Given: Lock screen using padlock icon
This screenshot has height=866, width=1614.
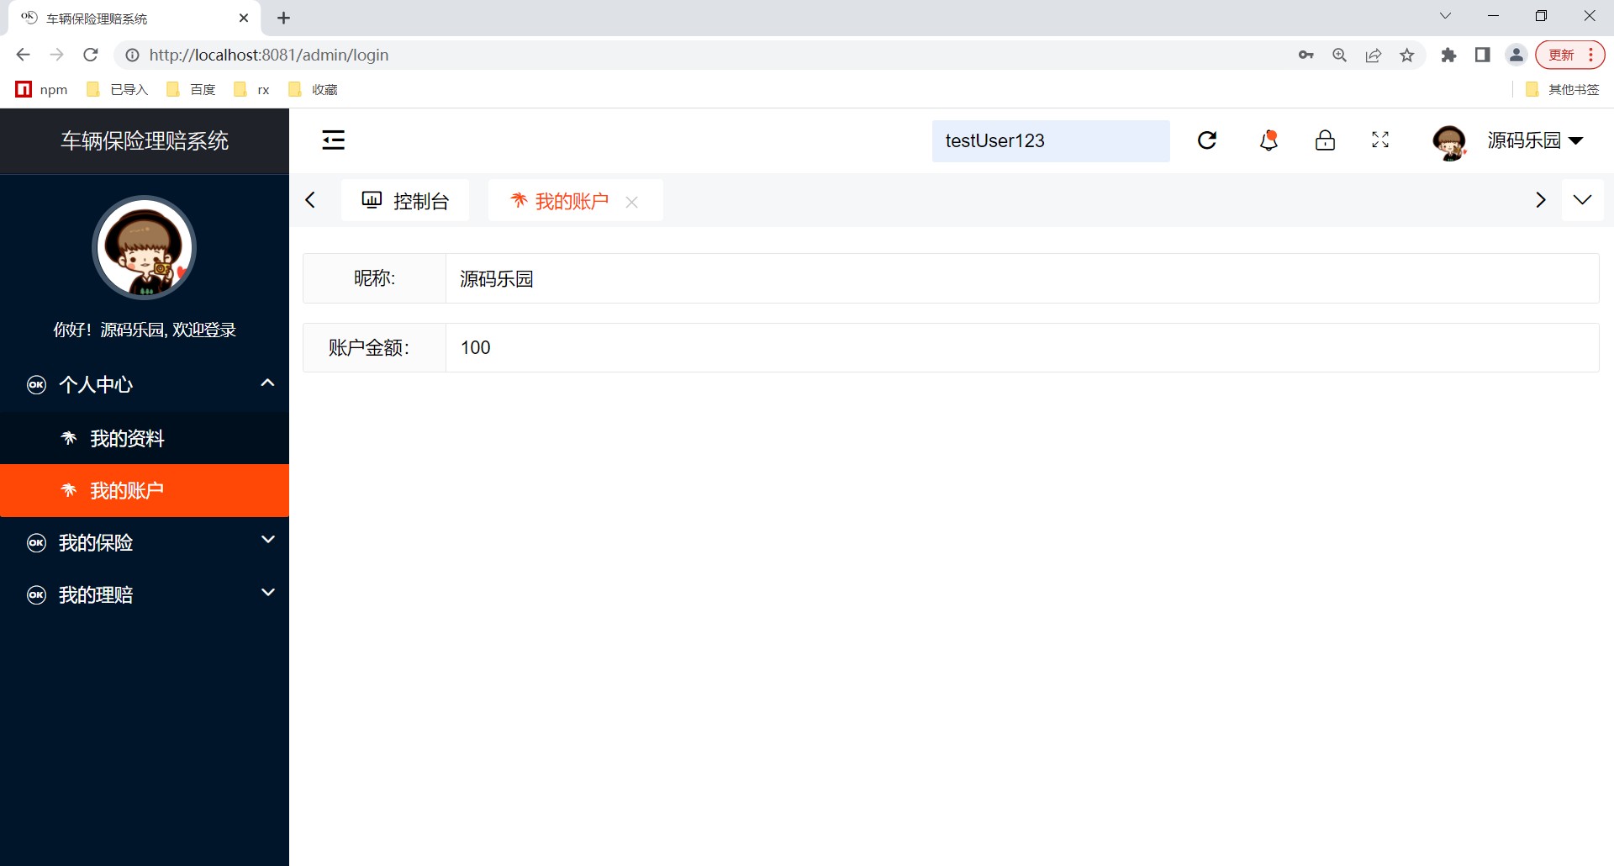Looking at the screenshot, I should [1325, 140].
